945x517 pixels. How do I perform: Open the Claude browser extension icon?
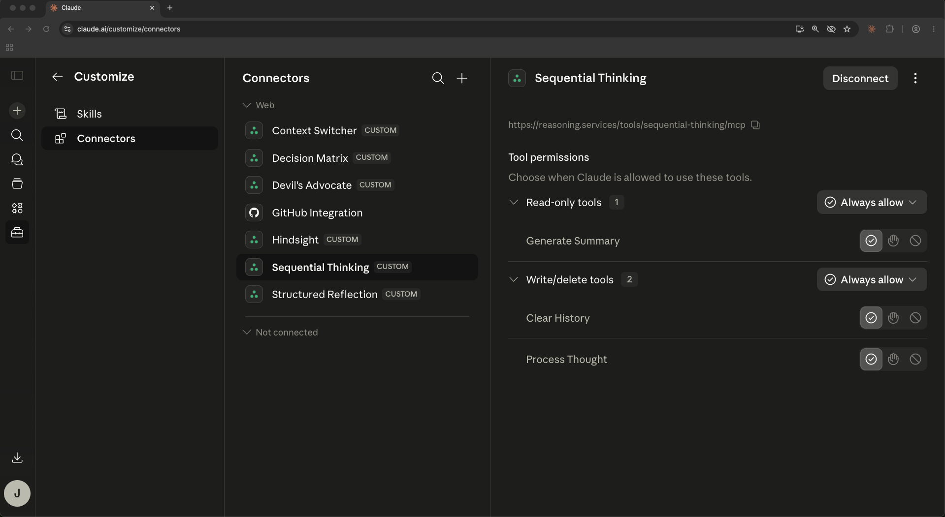tap(872, 29)
